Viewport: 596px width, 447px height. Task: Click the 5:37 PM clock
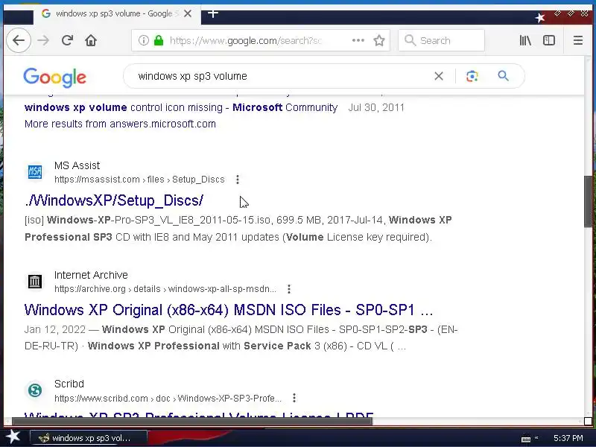click(568, 438)
